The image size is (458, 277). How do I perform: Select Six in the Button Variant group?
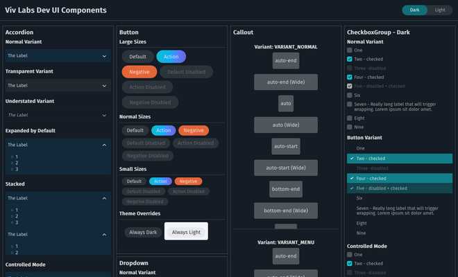click(400, 198)
